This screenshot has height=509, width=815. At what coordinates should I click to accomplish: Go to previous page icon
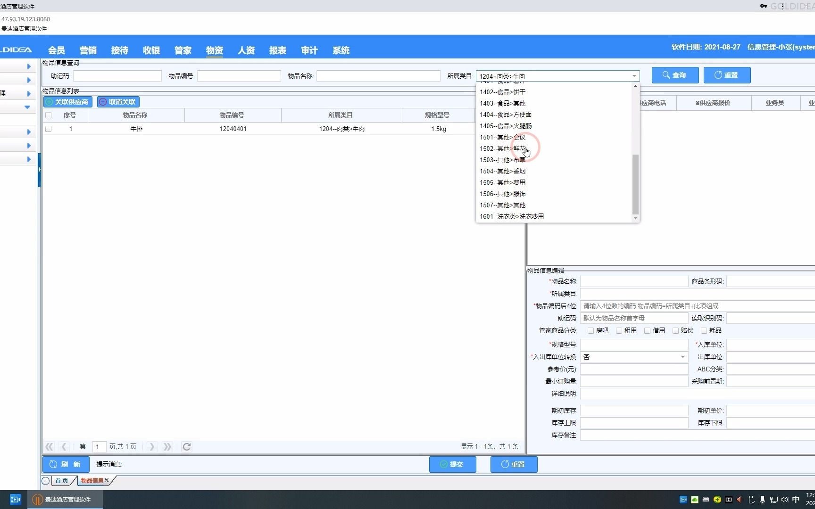click(x=65, y=446)
